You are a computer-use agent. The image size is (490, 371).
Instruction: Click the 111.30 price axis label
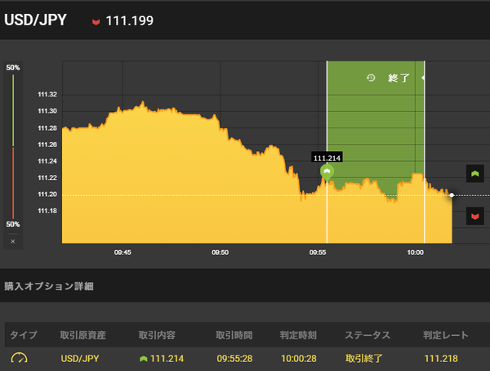[x=47, y=111]
